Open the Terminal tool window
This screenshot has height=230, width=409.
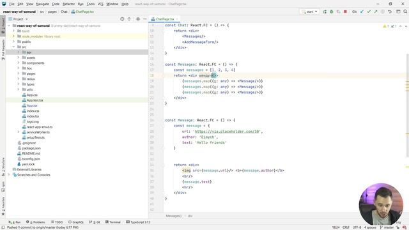pyautogui.click(x=113, y=222)
